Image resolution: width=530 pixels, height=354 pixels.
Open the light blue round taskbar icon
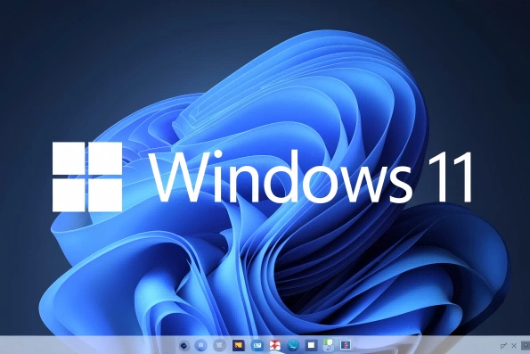pos(201,346)
